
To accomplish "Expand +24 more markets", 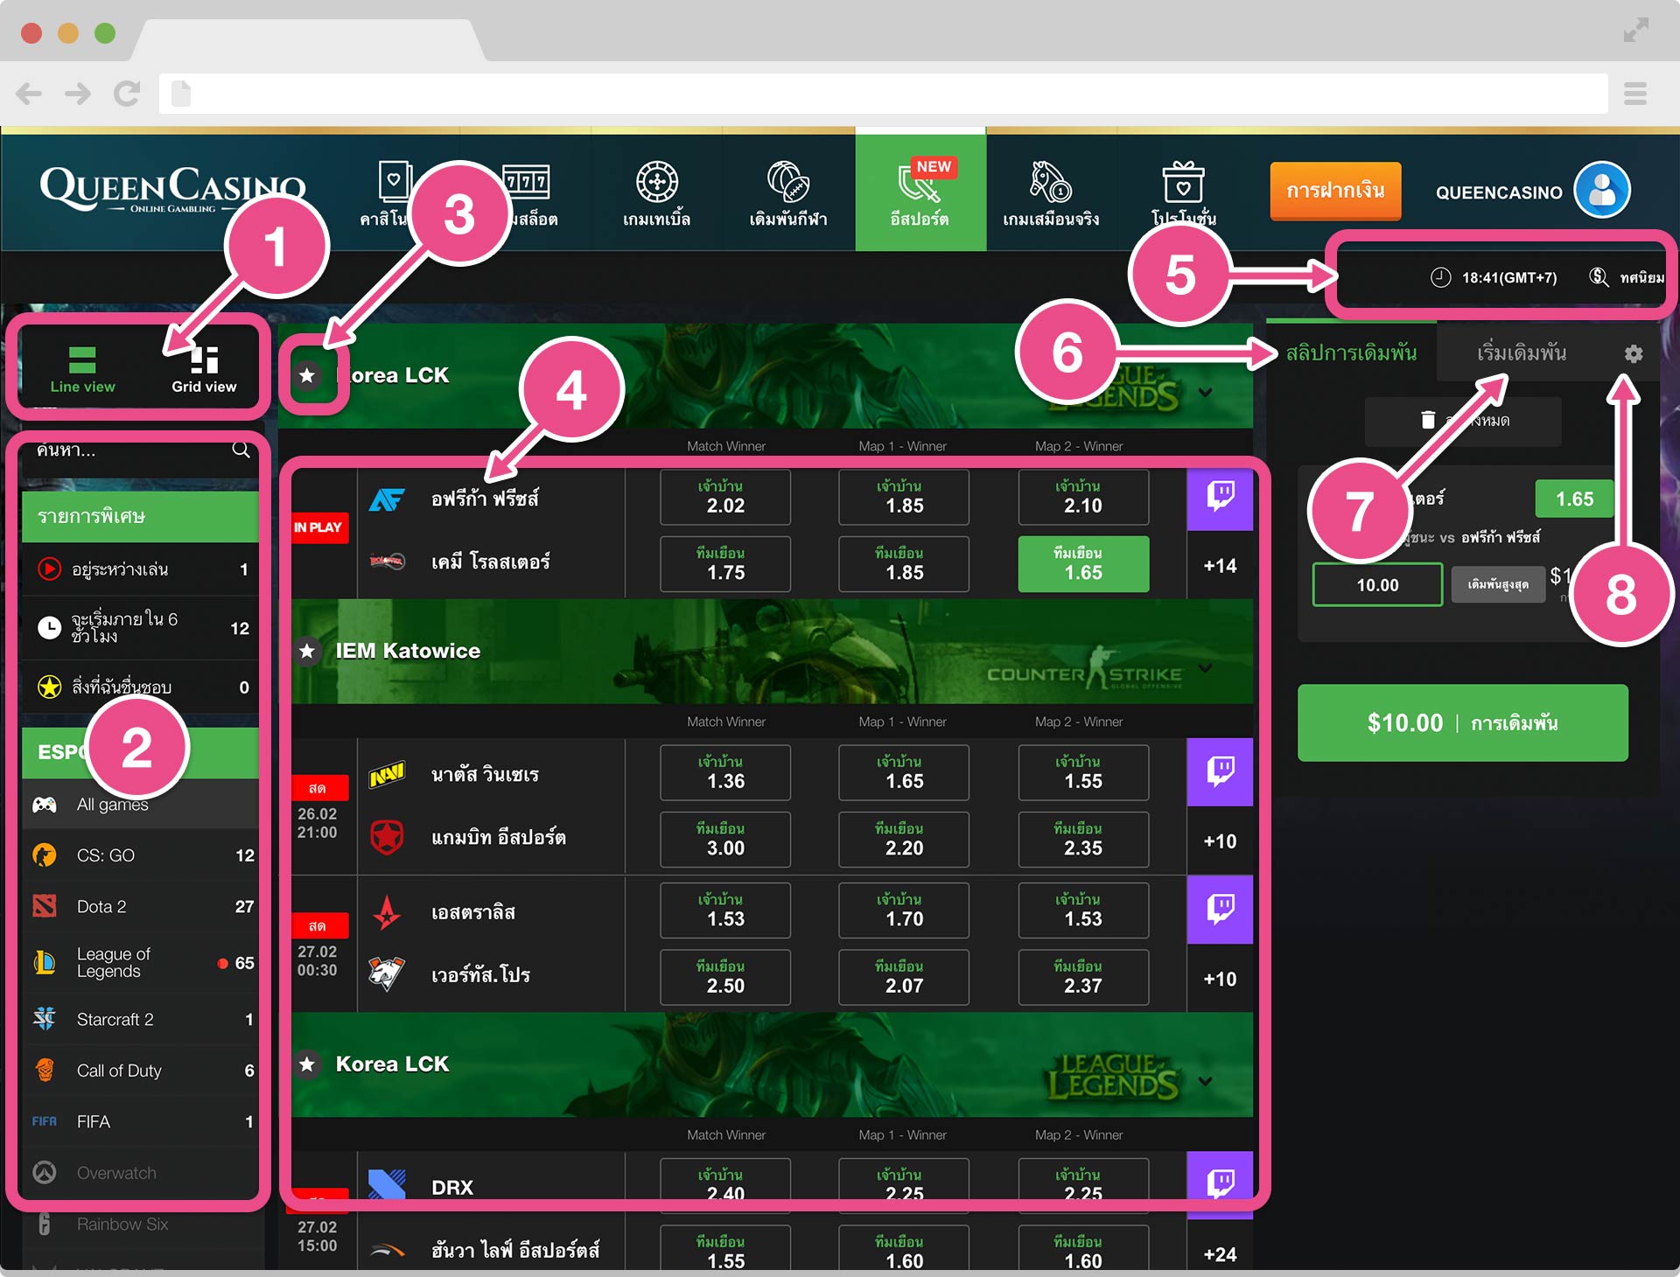I will pyautogui.click(x=1220, y=1254).
